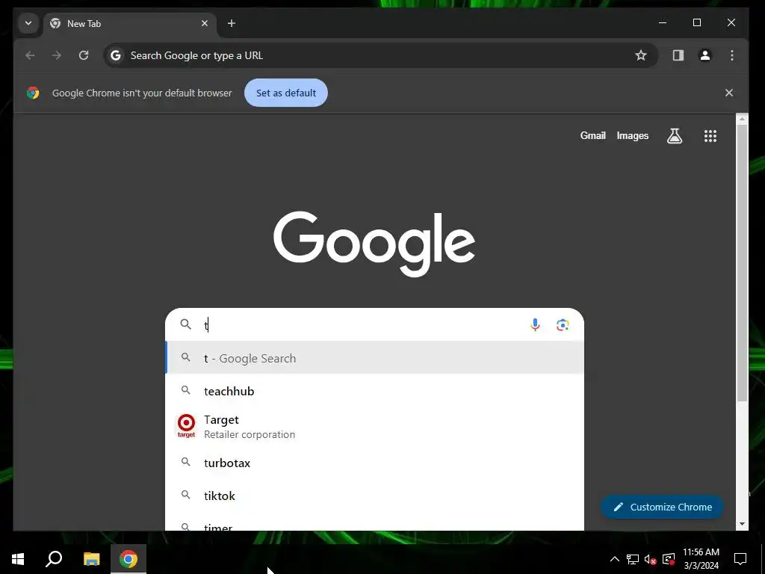Open Windows taskbar search
This screenshot has height=574, width=765.
pos(54,559)
